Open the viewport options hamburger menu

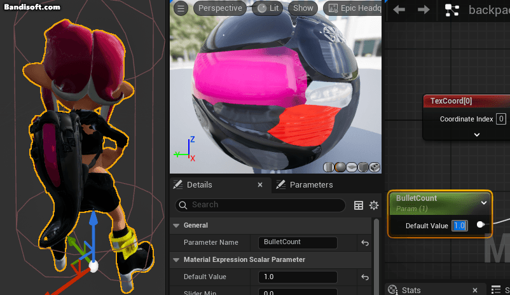181,8
